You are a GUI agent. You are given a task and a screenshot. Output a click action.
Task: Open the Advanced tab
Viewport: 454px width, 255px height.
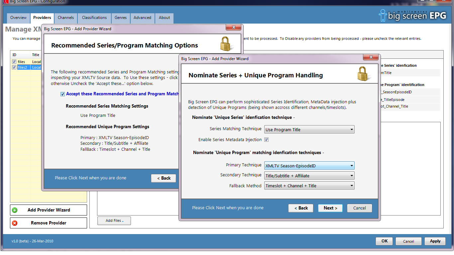click(142, 18)
